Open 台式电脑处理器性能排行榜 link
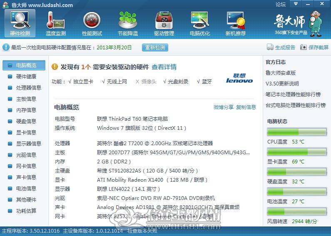 [296, 105]
